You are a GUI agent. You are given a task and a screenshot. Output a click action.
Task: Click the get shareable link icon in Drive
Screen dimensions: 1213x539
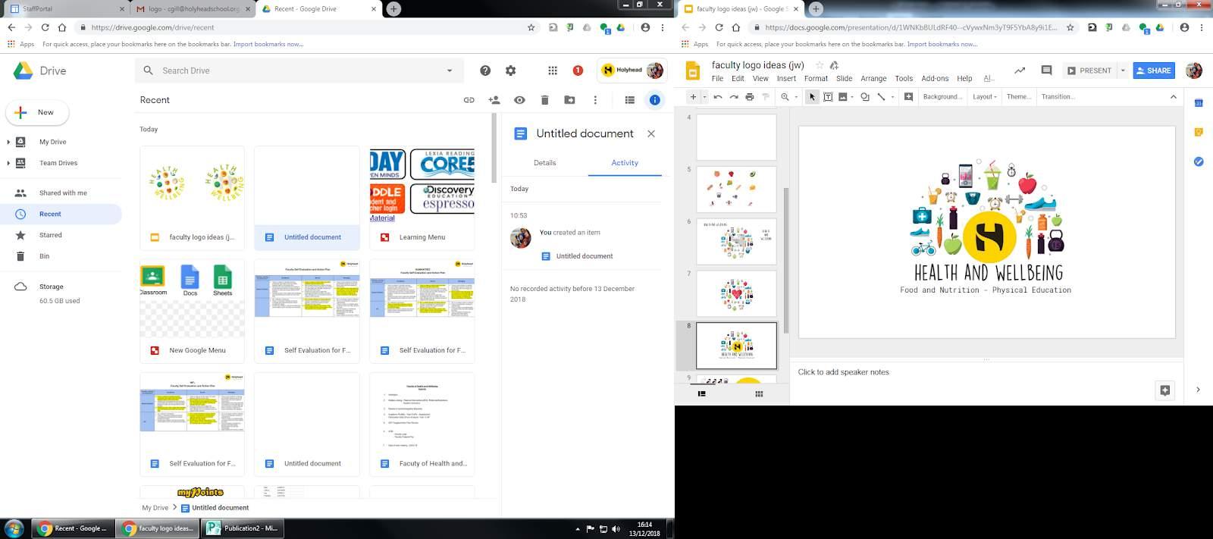tap(469, 100)
